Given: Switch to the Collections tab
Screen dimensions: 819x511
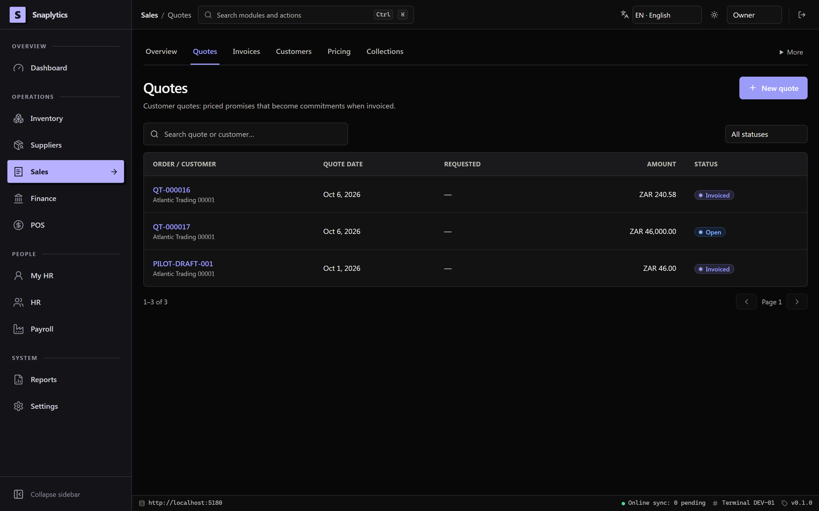Looking at the screenshot, I should (385, 52).
